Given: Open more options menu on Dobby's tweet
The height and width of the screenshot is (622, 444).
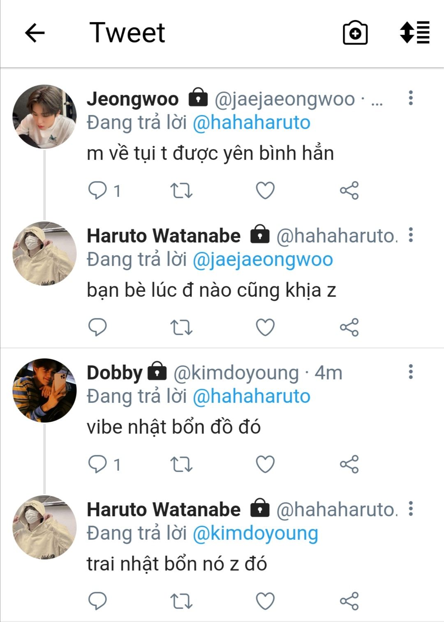Looking at the screenshot, I should pyautogui.click(x=410, y=372).
